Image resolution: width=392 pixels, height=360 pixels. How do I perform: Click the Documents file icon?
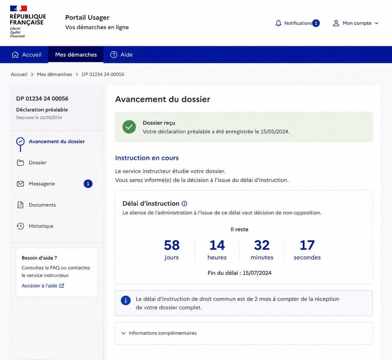[20, 205]
